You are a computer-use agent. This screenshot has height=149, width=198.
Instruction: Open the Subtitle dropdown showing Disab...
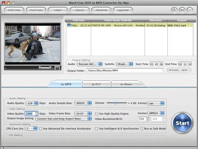tap(124, 64)
